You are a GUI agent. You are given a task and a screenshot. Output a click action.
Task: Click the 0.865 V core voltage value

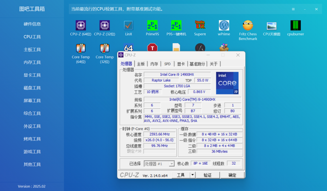tap(199, 92)
